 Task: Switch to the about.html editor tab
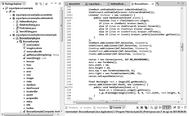(73, 4)
